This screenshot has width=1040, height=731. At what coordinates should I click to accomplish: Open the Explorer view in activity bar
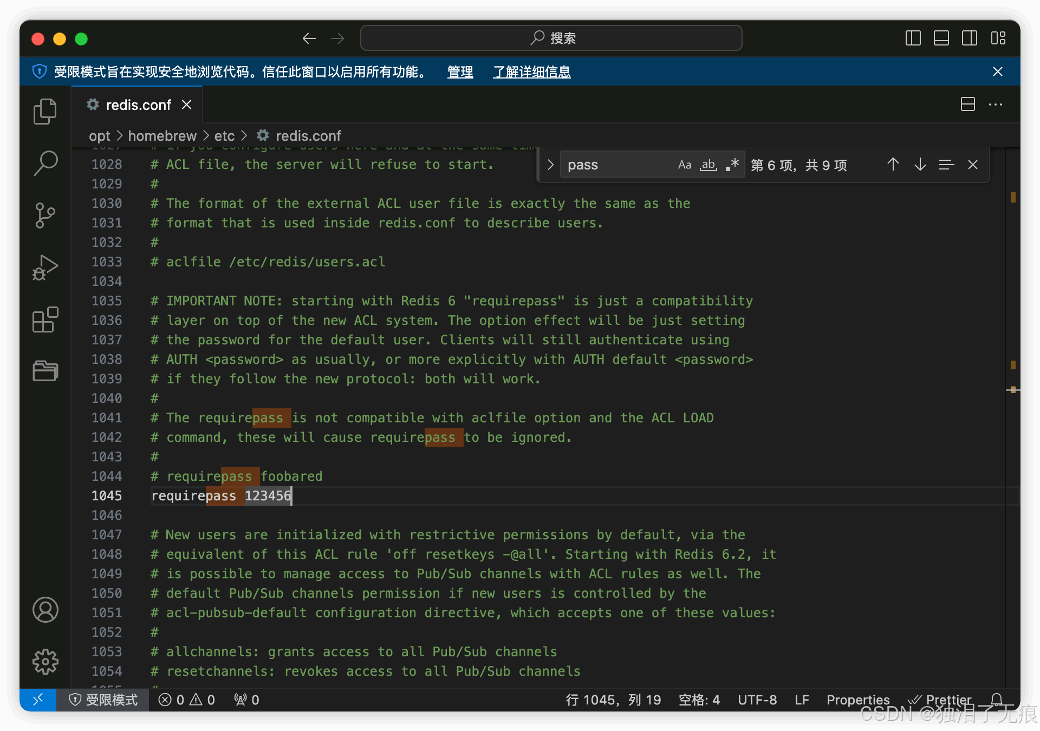(x=45, y=112)
